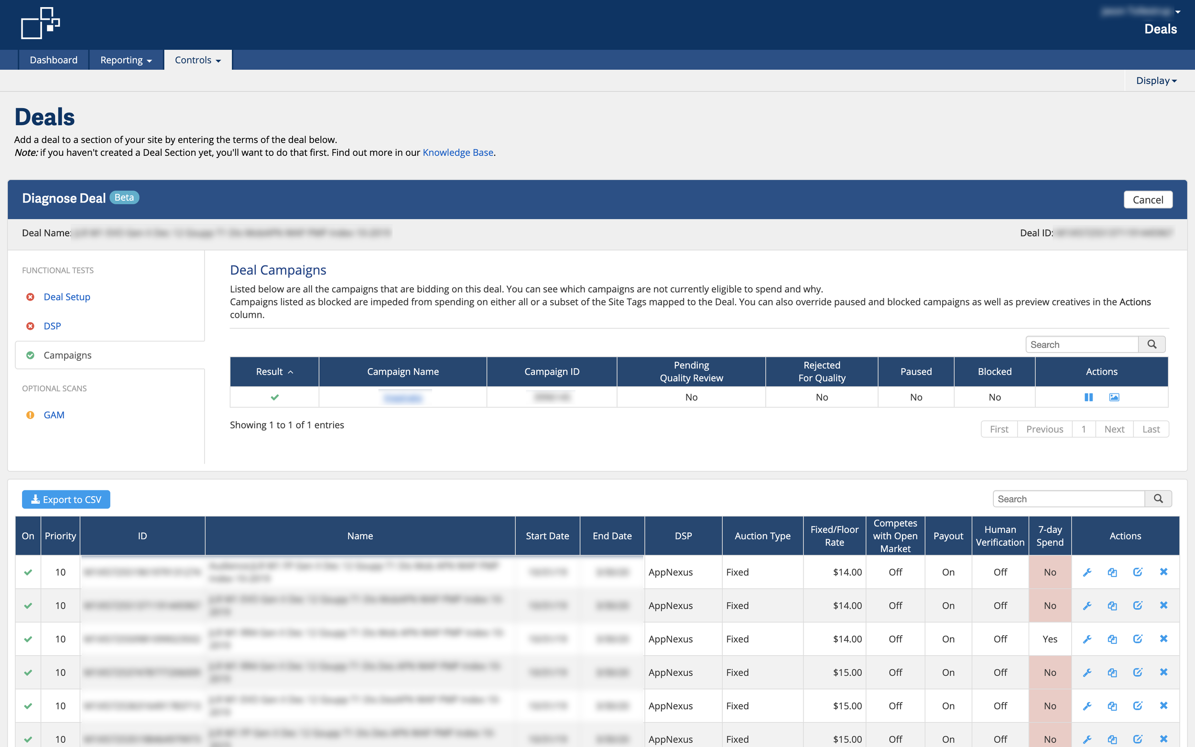This screenshot has width=1195, height=747.
Task: Click Campaign Name column header
Action: tap(402, 371)
